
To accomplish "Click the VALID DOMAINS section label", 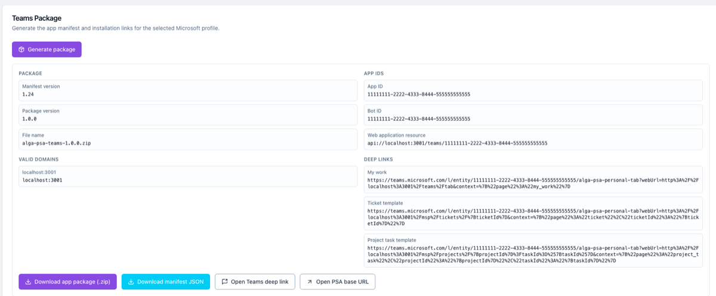I will (39, 159).
